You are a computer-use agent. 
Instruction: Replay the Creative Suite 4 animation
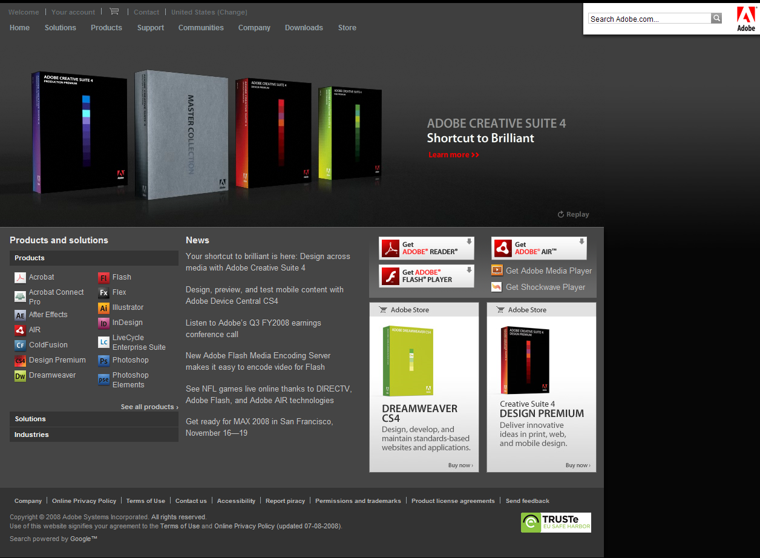[x=573, y=214]
